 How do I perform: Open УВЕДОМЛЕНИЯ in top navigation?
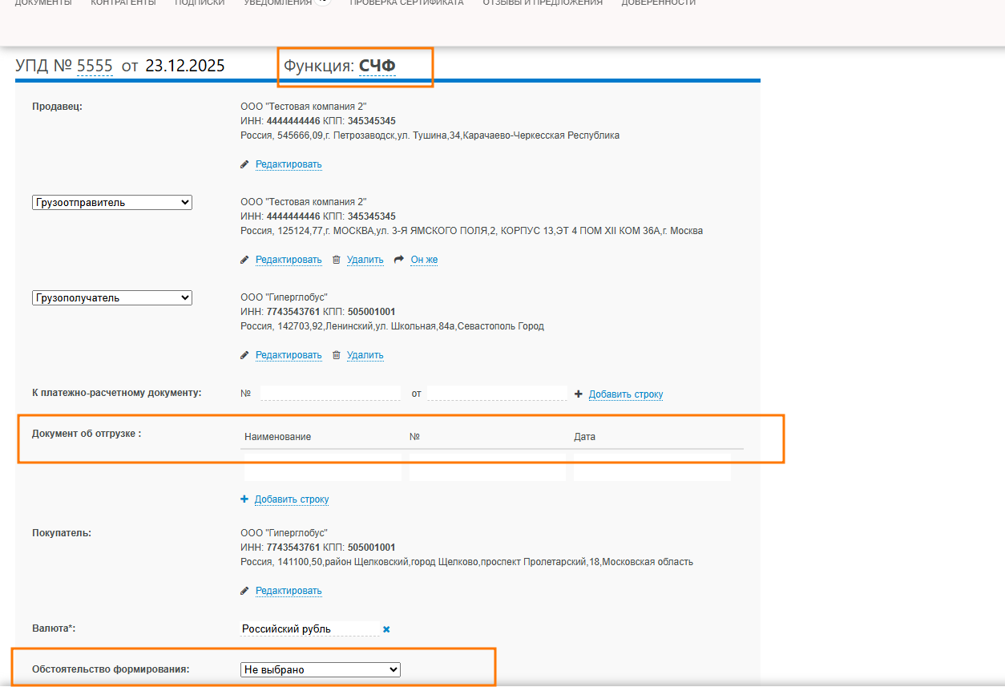tap(277, 3)
